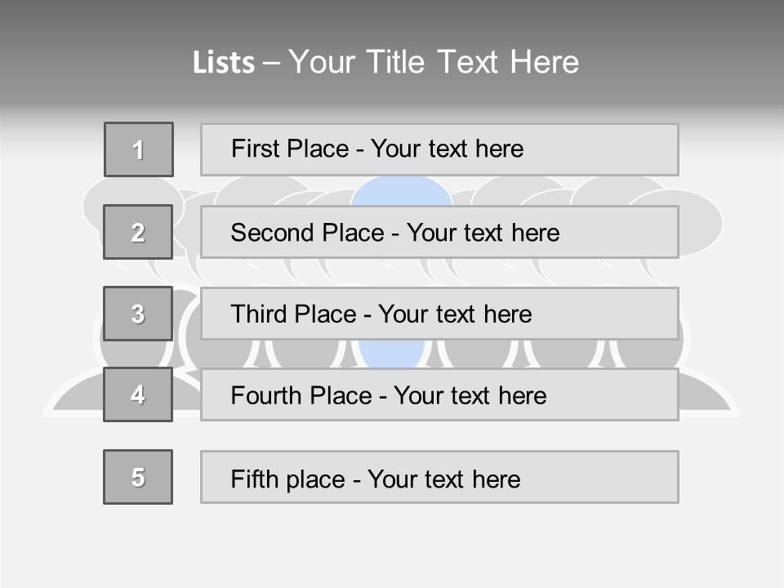Screen dimensions: 784x588
Task: Select the bold word "Lists" in title
Action: (x=223, y=63)
